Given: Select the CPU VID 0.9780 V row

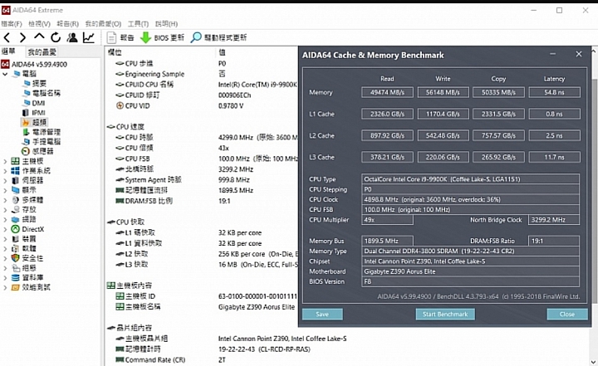Looking at the screenshot, I should pos(202,105).
